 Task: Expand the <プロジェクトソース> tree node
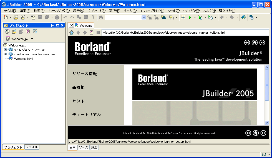point(5,50)
